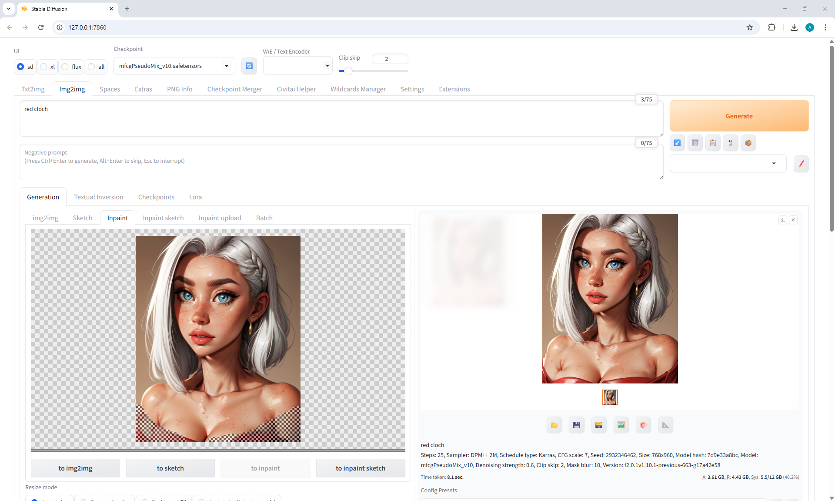Save the image with the floppy disk icon
Image resolution: width=835 pixels, height=501 pixels.
[576, 425]
